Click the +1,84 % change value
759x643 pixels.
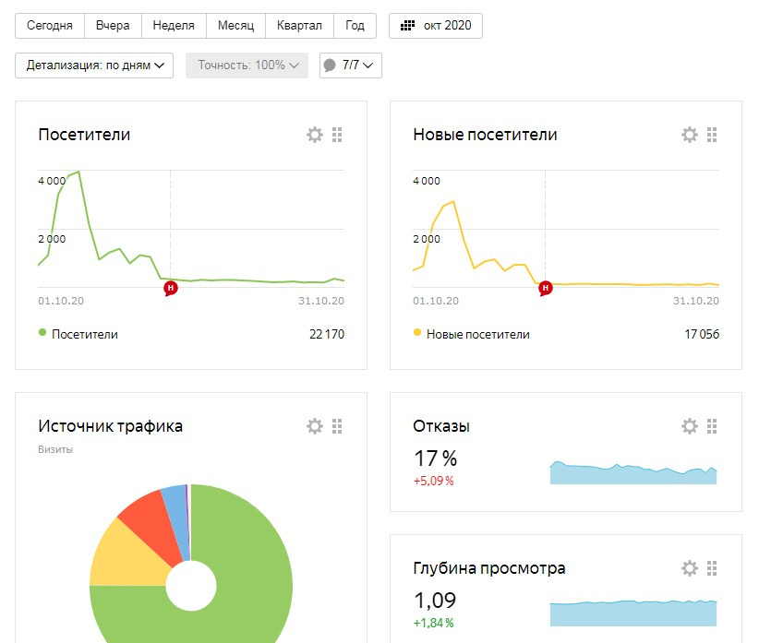click(433, 624)
